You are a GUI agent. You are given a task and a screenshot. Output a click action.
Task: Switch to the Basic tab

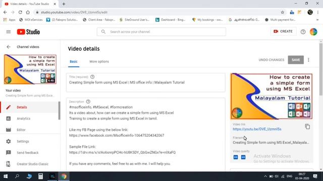tap(74, 61)
